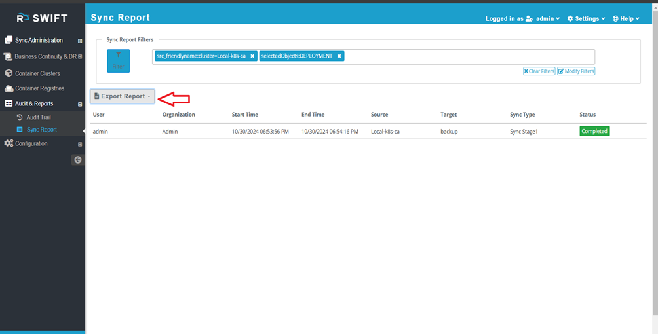Click the 'backup' target cell

point(449,132)
